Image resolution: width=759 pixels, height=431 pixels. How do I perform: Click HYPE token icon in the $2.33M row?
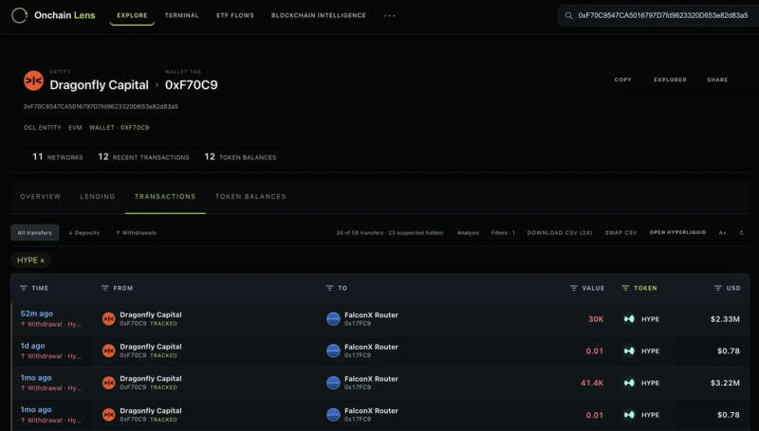coord(629,319)
